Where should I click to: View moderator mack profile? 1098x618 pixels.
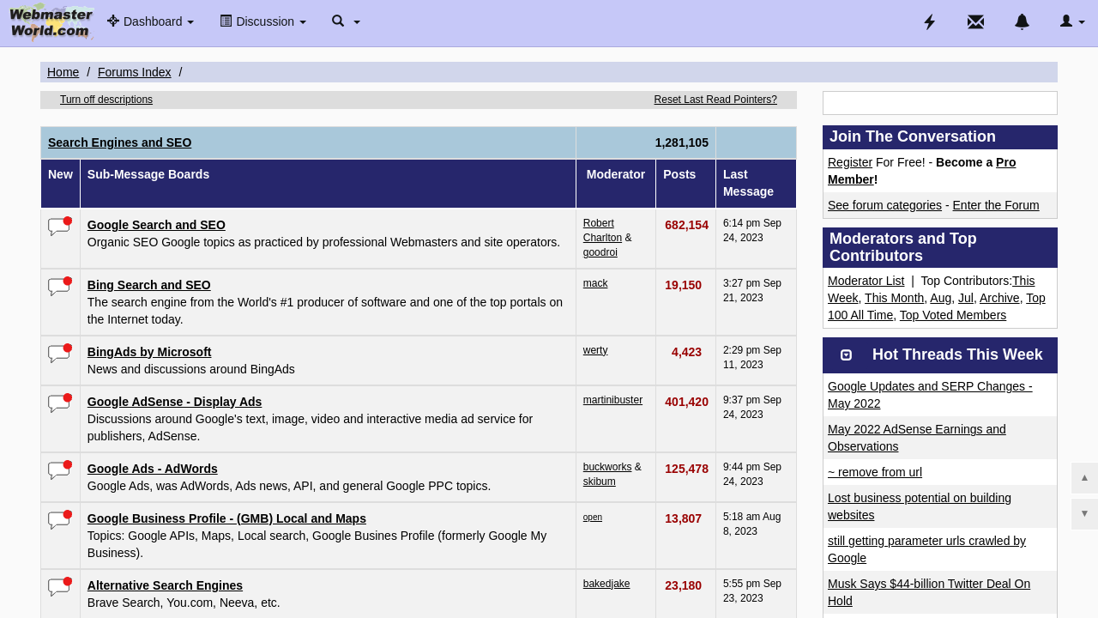pyautogui.click(x=595, y=283)
